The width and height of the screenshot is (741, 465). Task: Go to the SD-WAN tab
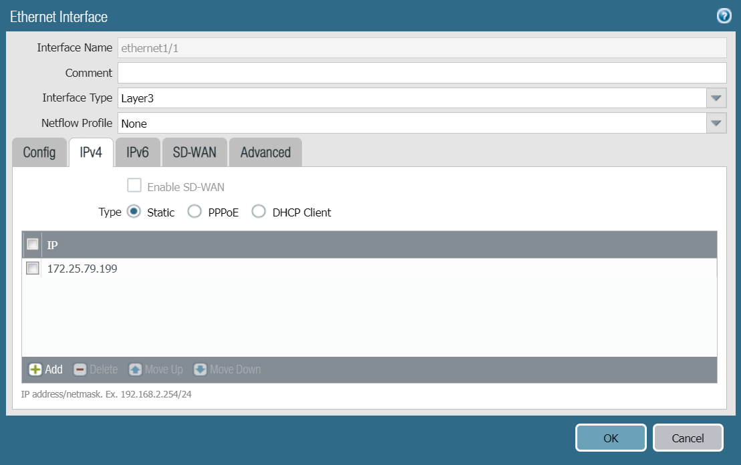pos(194,152)
